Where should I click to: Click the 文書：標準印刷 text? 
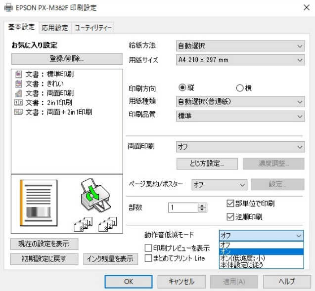[x=49, y=74]
